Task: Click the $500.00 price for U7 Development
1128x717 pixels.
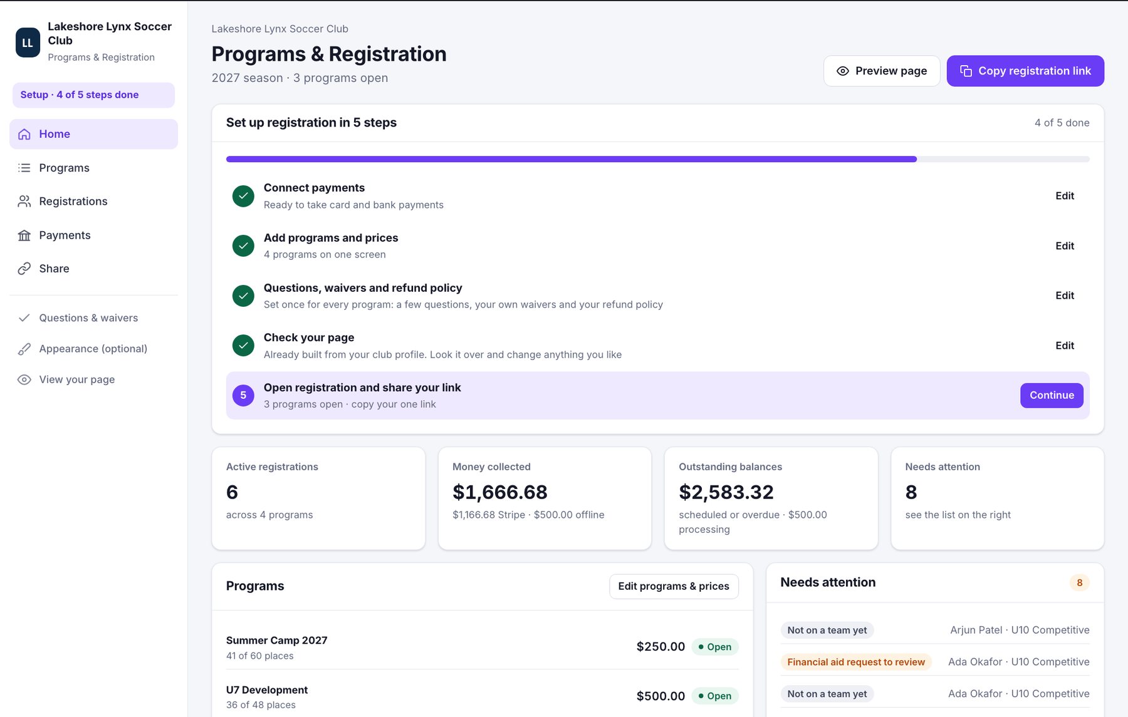Action: [661, 696]
